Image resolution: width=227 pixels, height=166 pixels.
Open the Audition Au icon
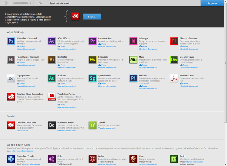click(52, 78)
